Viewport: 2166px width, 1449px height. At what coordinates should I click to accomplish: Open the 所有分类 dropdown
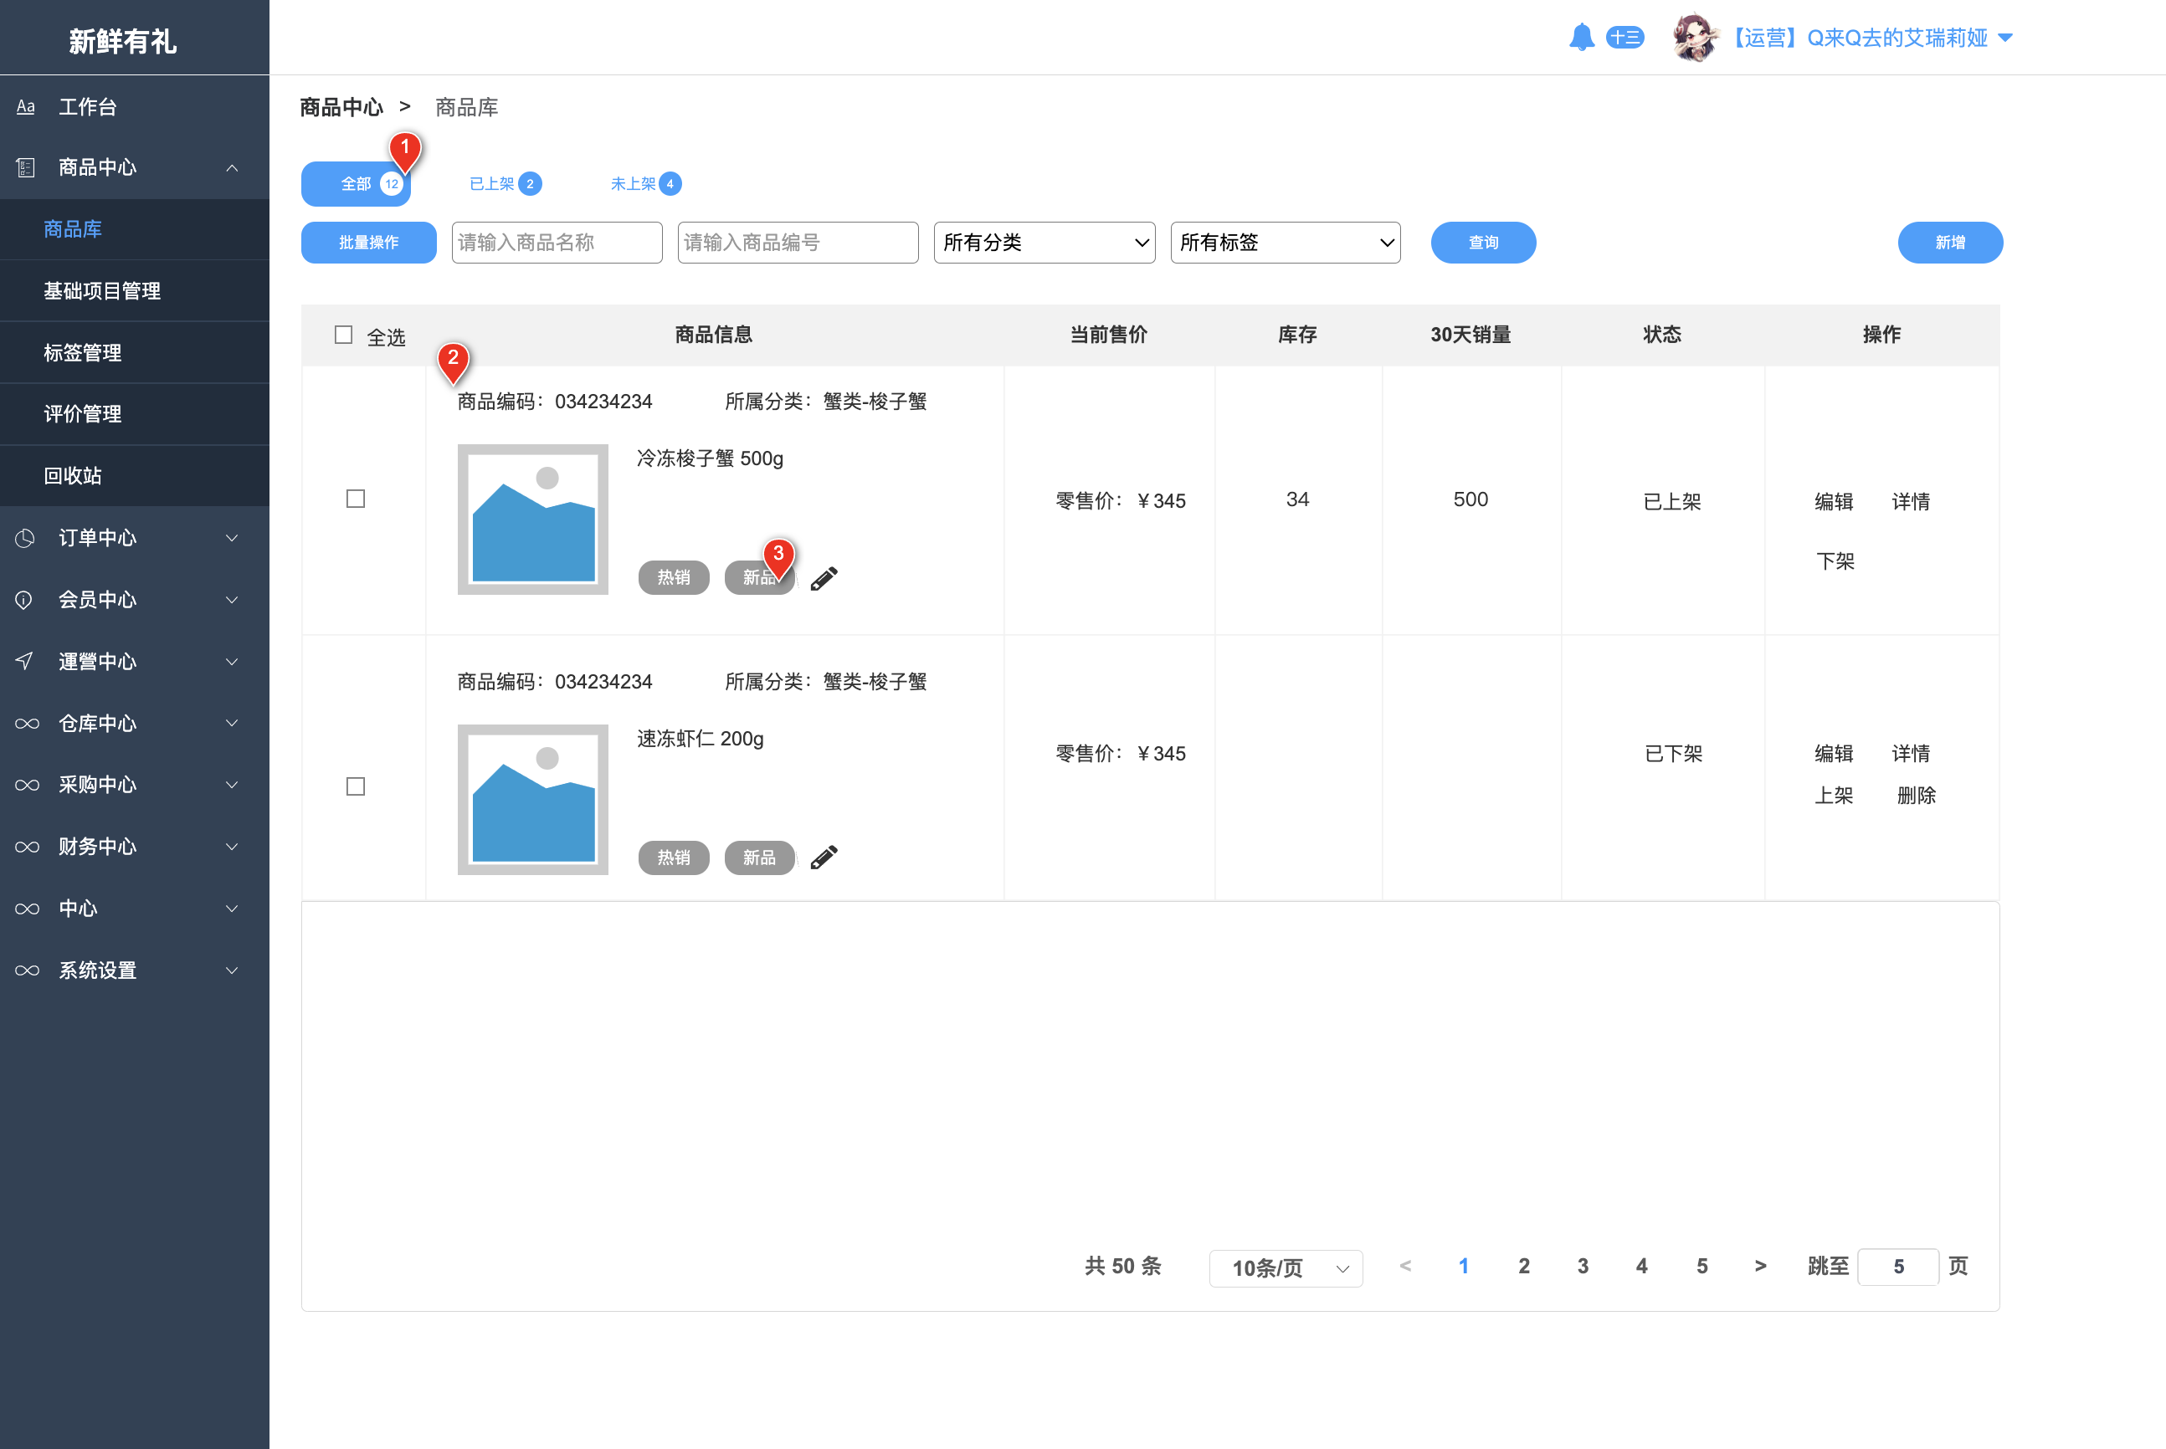pyautogui.click(x=1045, y=242)
